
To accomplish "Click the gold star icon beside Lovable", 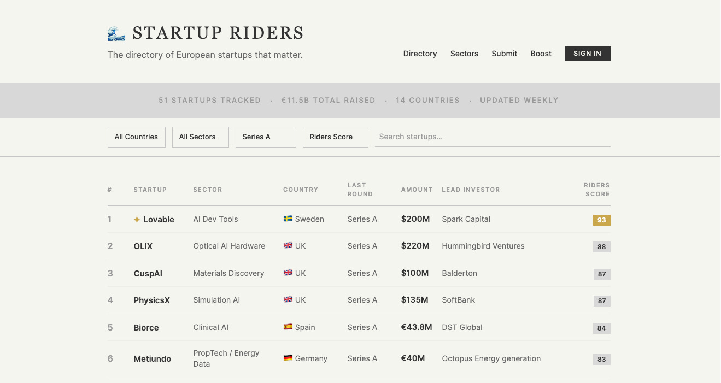I will click(137, 220).
